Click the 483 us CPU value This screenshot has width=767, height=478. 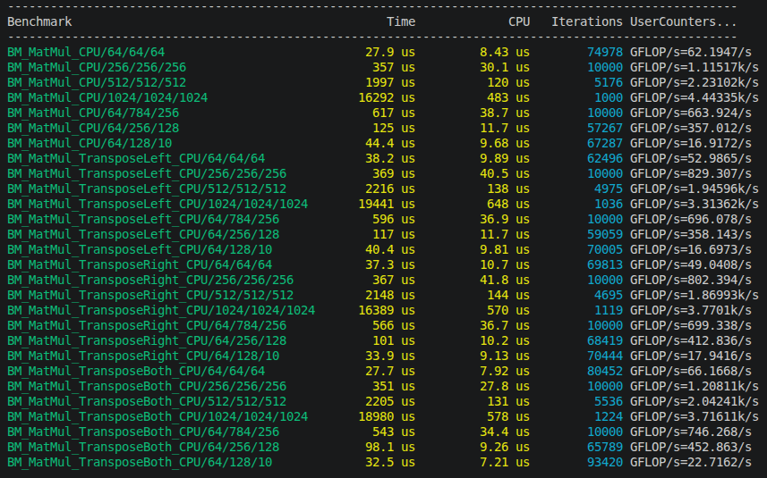click(x=508, y=97)
